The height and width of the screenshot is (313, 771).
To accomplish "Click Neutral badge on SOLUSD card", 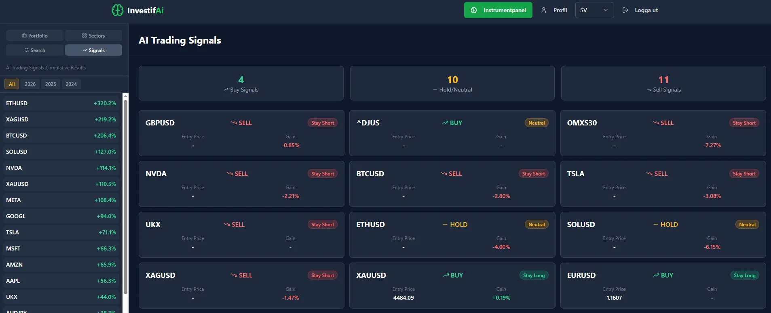I will (x=747, y=224).
